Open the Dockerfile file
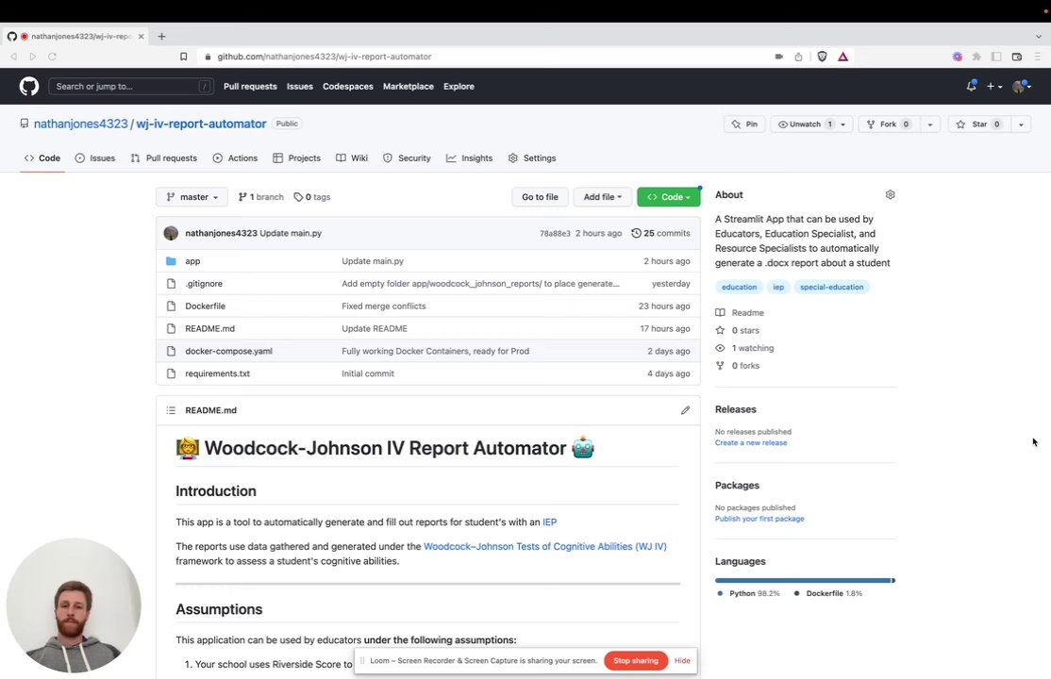The height and width of the screenshot is (679, 1051). (205, 306)
